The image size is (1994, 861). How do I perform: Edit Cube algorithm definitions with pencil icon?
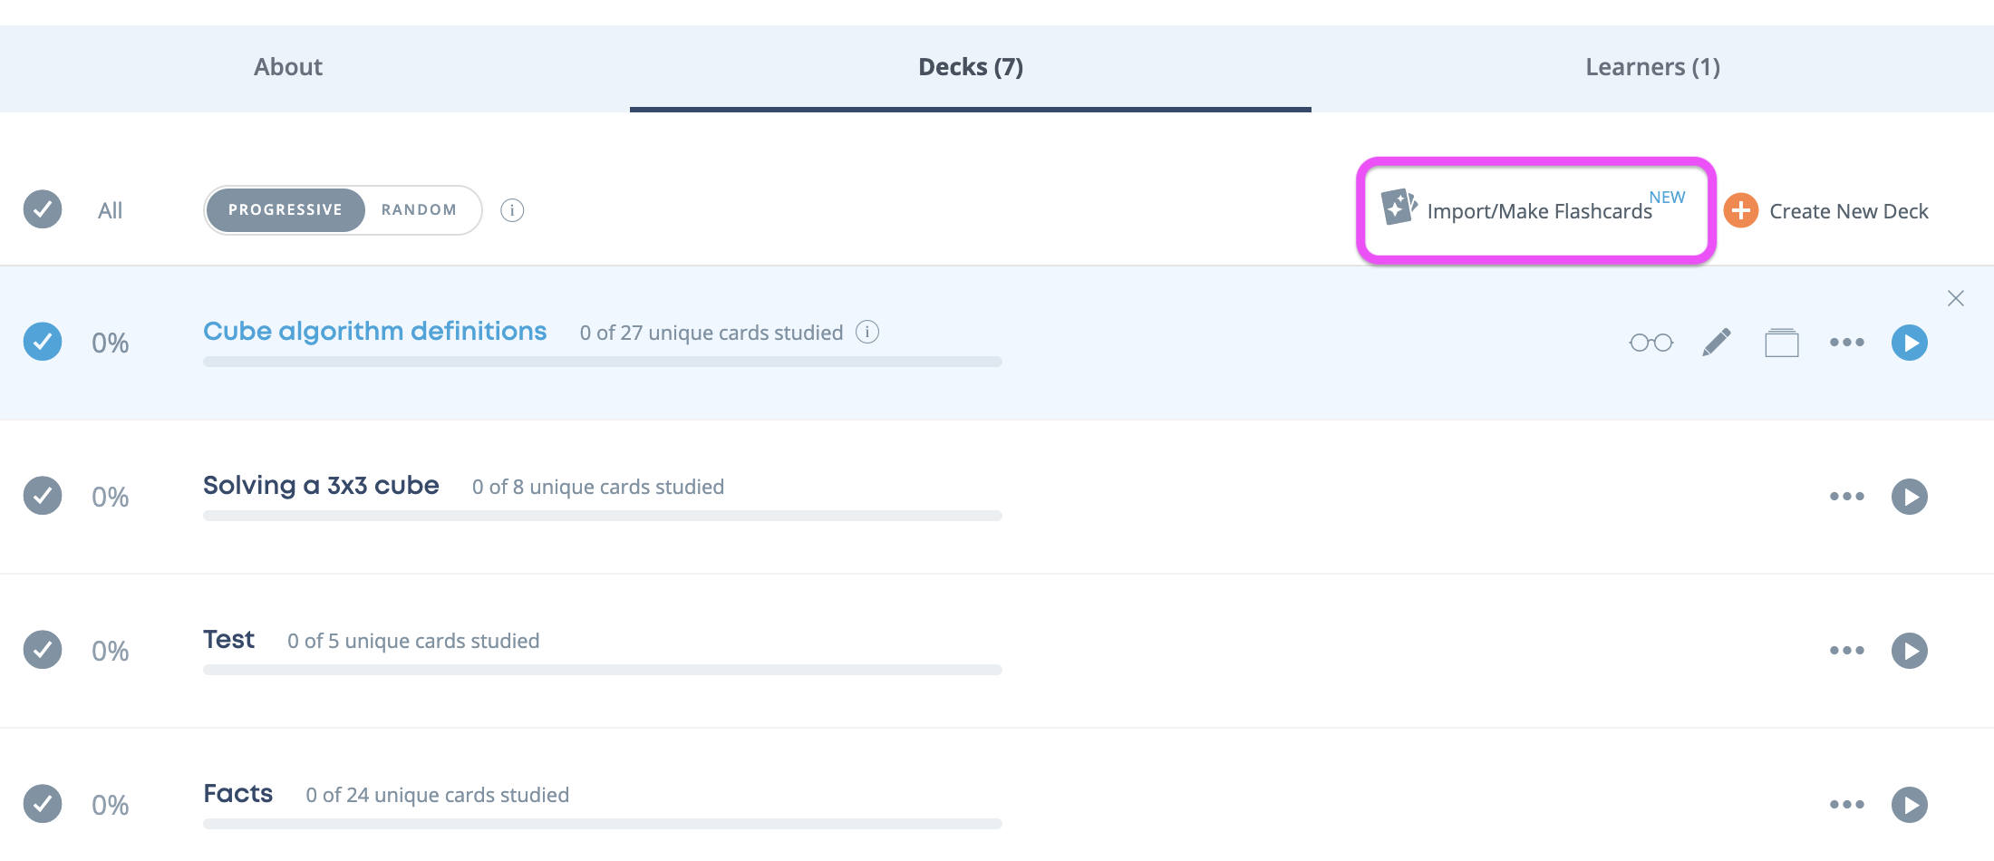[1717, 343]
